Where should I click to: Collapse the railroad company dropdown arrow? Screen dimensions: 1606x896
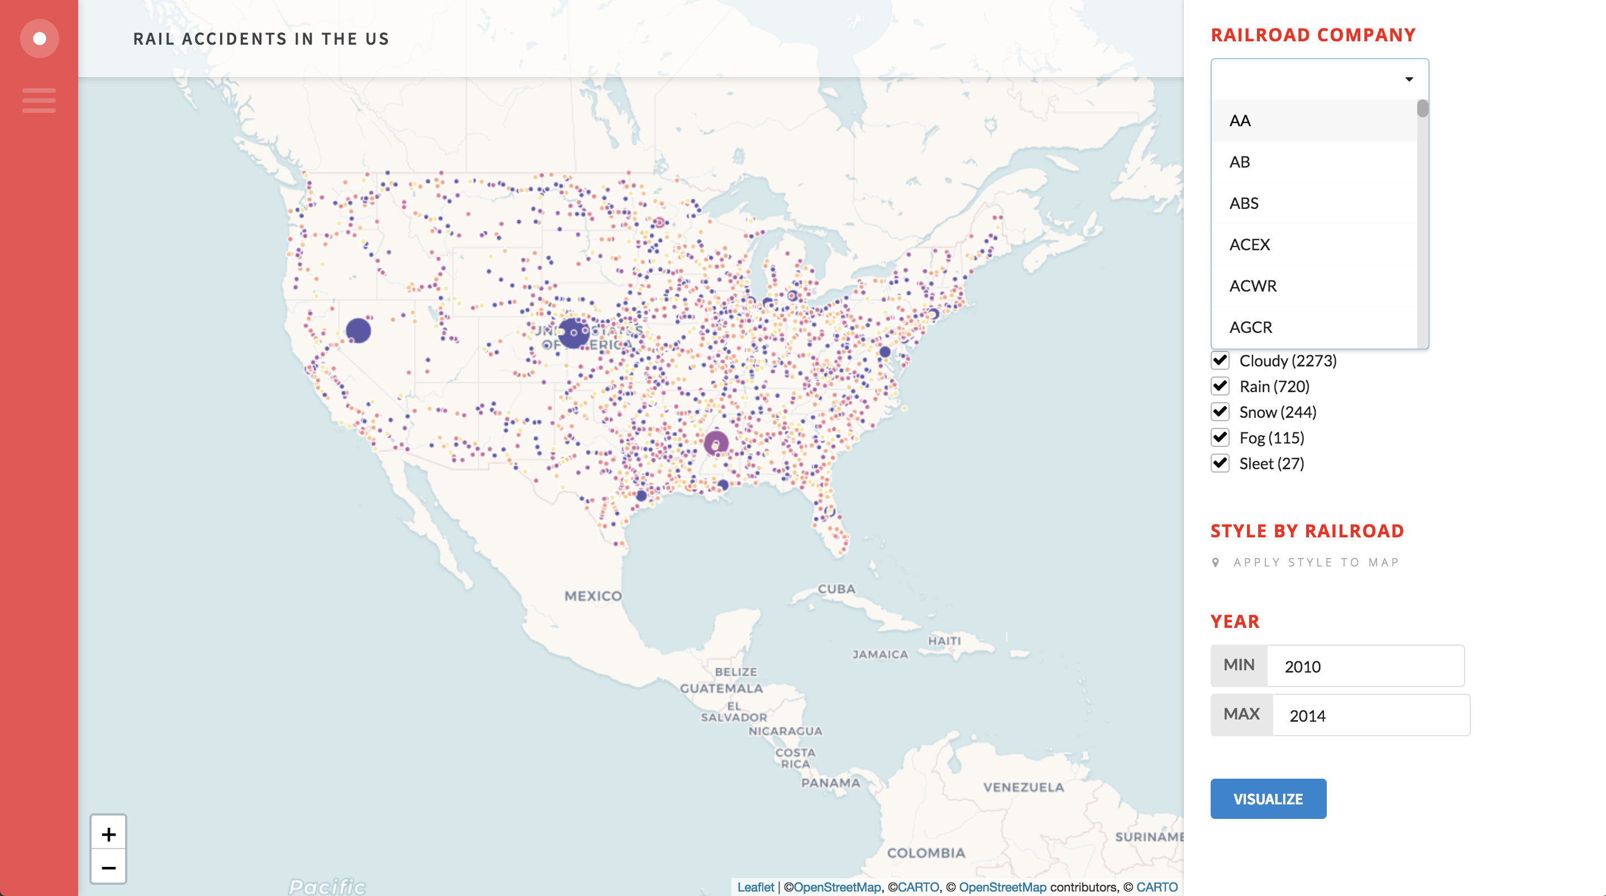pos(1408,79)
